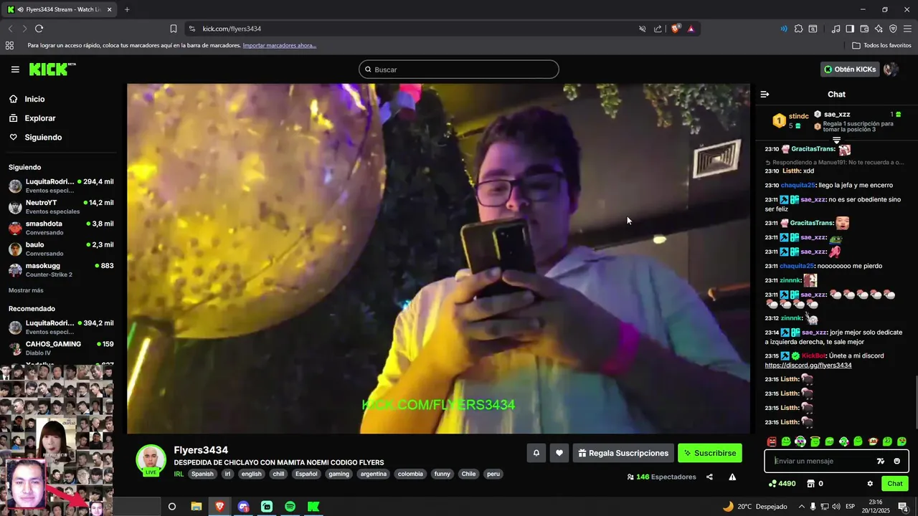
Task: Click Importar marcadores ahora link
Action: click(x=280, y=45)
